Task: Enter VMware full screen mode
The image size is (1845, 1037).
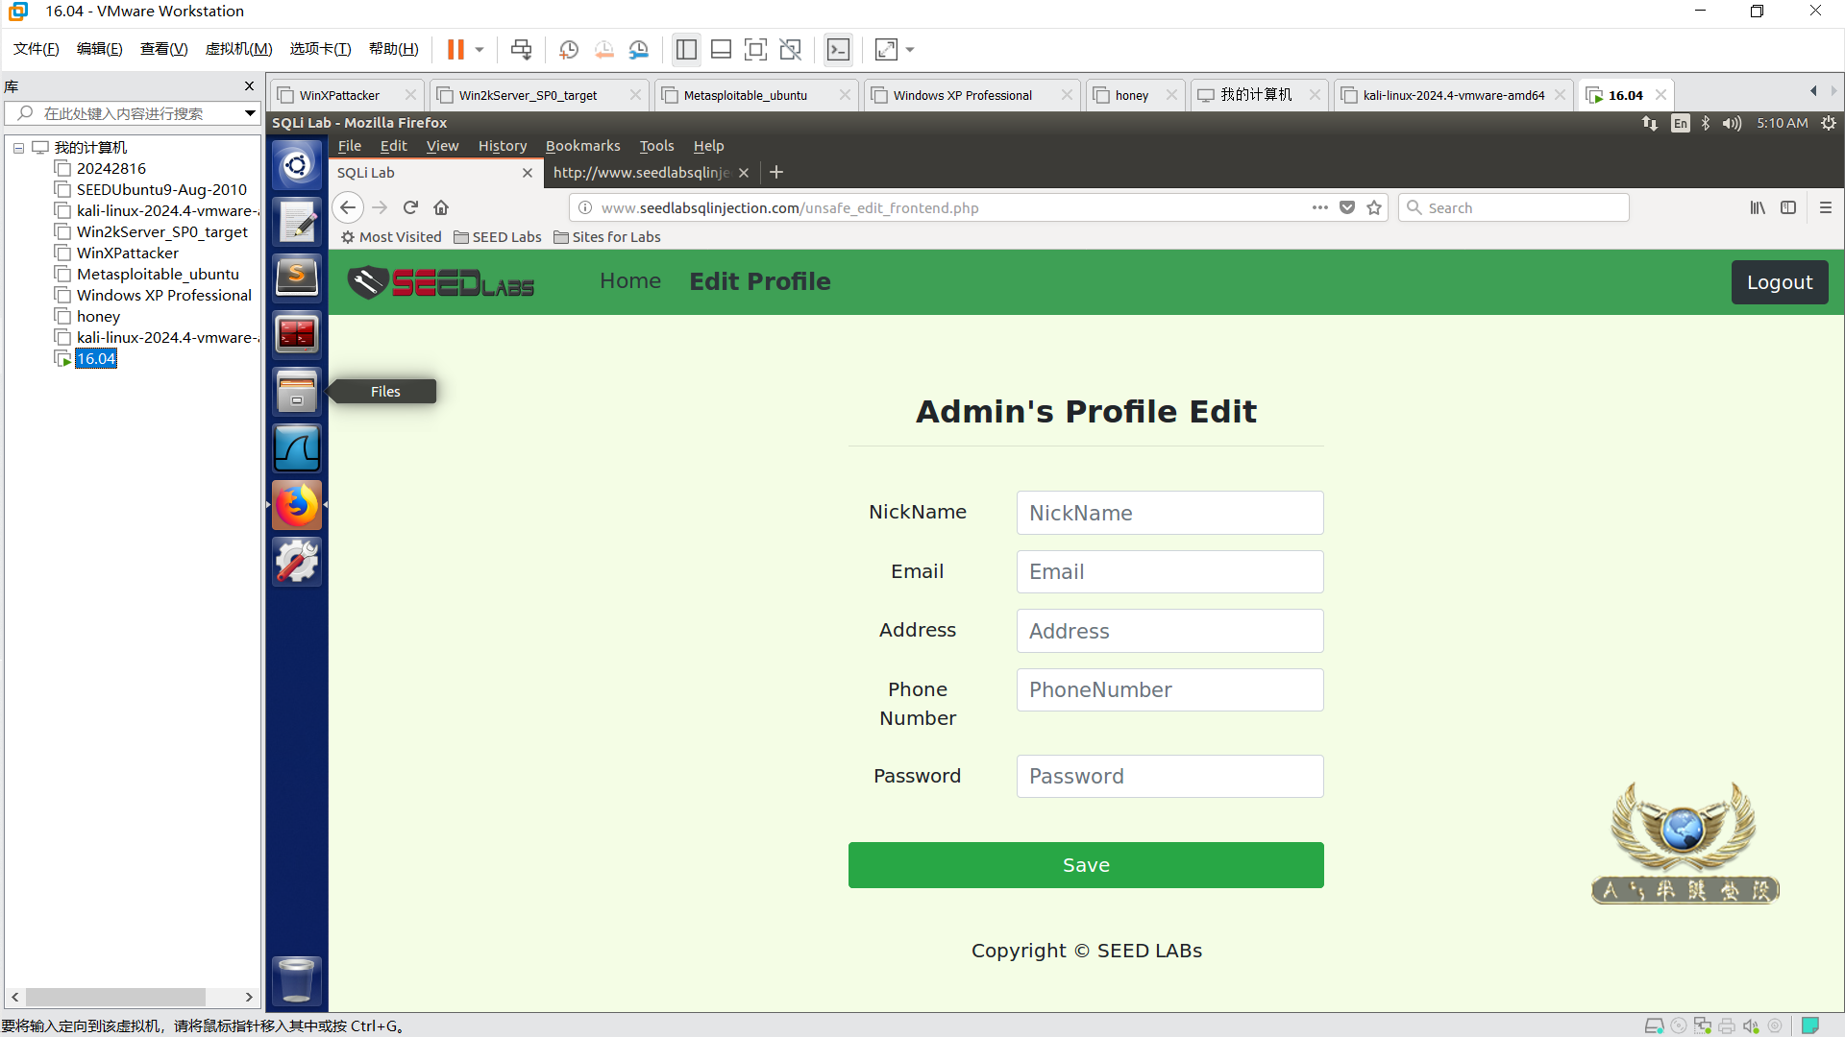Action: pyautogui.click(x=755, y=50)
